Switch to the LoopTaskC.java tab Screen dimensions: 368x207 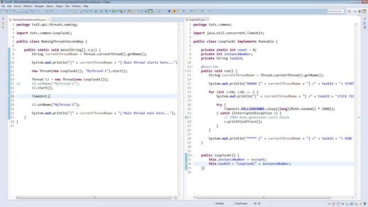click(197, 20)
